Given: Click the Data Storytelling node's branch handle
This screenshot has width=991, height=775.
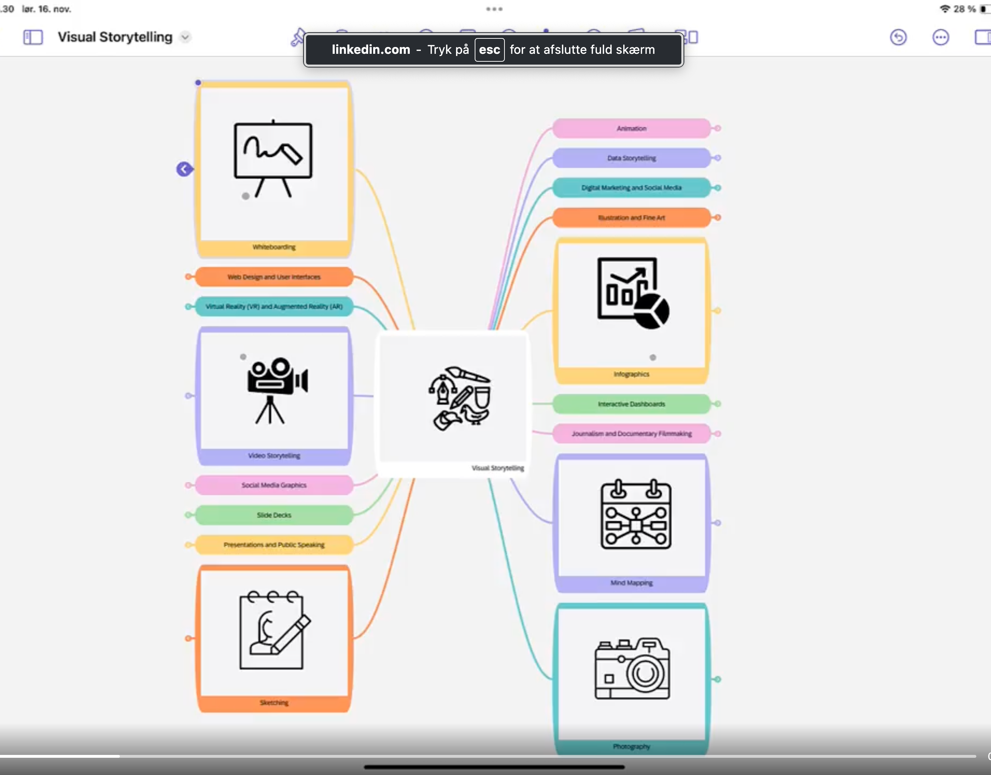Looking at the screenshot, I should [x=718, y=158].
